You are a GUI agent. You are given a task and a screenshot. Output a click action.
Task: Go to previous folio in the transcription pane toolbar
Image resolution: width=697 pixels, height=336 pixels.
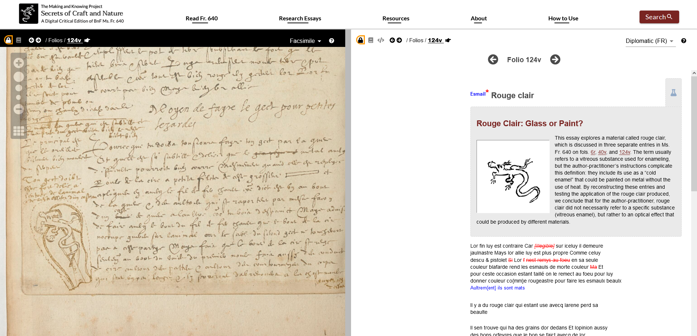tap(392, 40)
